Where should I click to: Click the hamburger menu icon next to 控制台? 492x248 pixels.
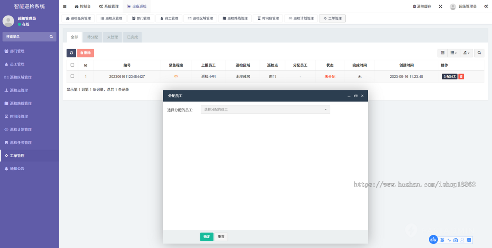(64, 6)
